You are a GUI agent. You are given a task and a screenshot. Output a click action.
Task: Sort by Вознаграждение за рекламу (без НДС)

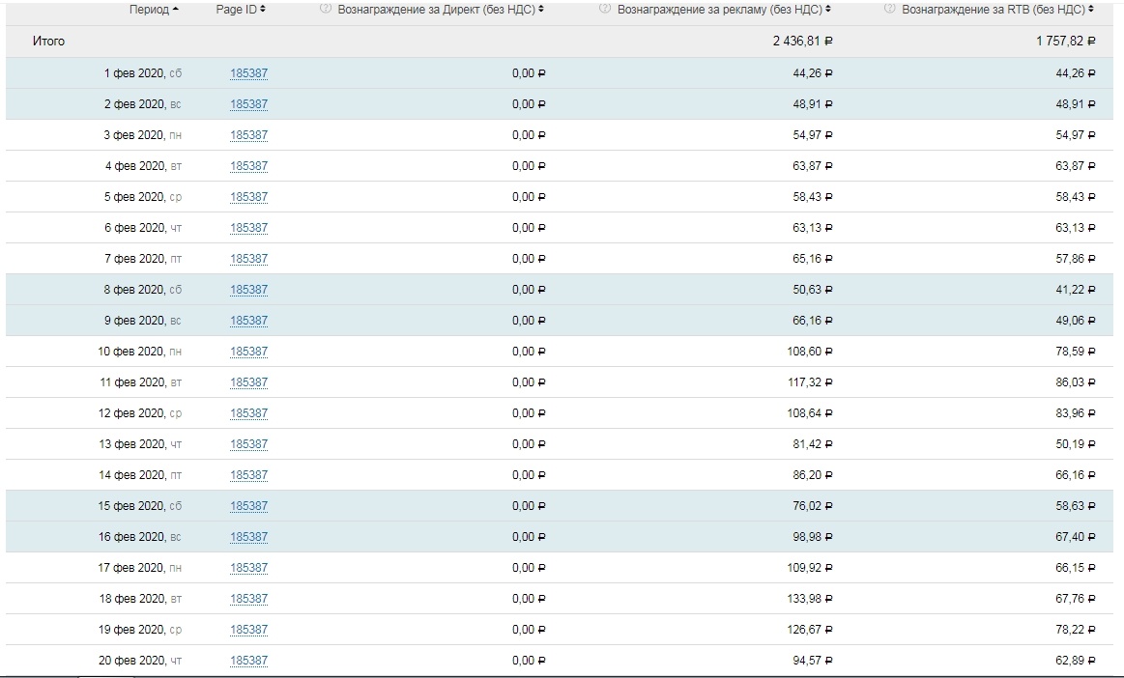(x=724, y=10)
